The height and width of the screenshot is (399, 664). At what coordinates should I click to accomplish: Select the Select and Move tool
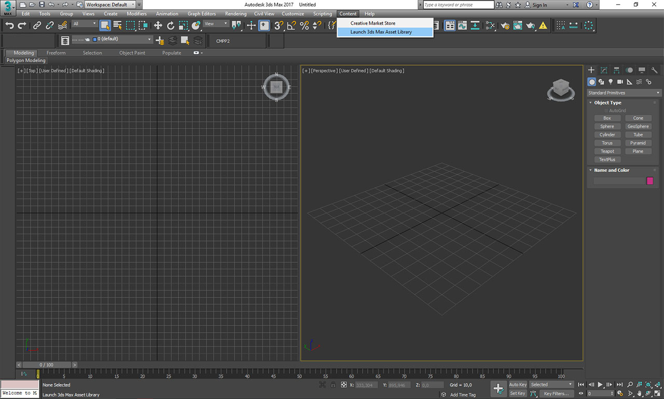(158, 25)
